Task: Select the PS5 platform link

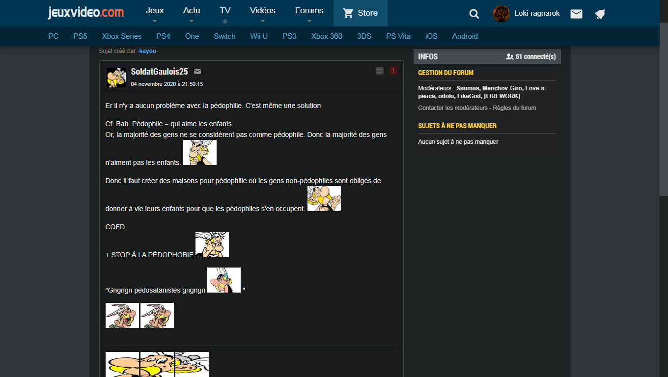Action: pos(80,36)
